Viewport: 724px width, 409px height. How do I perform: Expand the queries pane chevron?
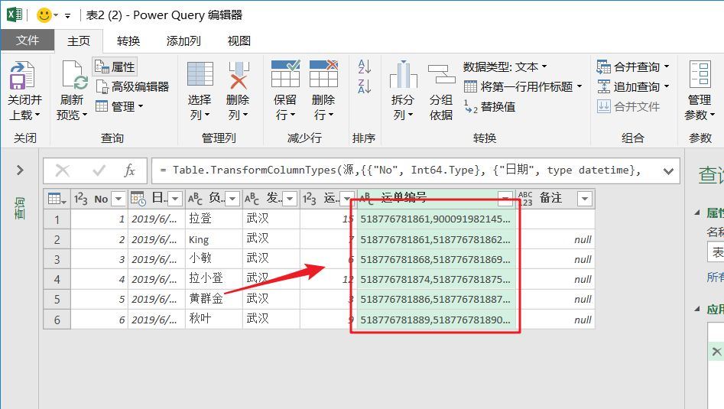20,170
